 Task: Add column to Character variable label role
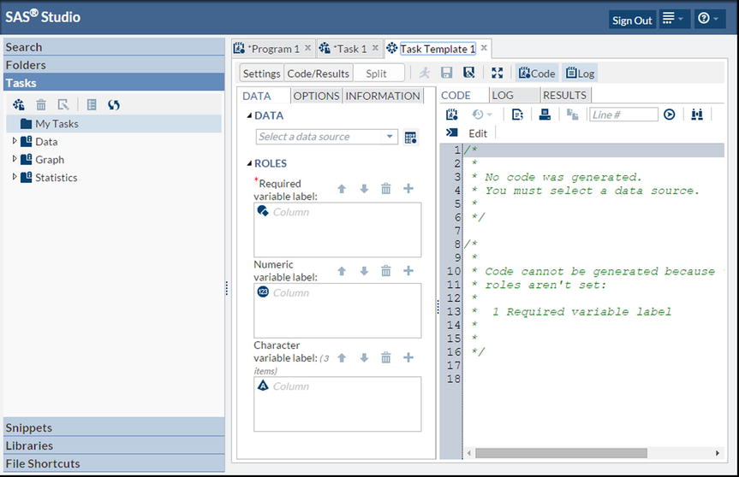(x=408, y=357)
